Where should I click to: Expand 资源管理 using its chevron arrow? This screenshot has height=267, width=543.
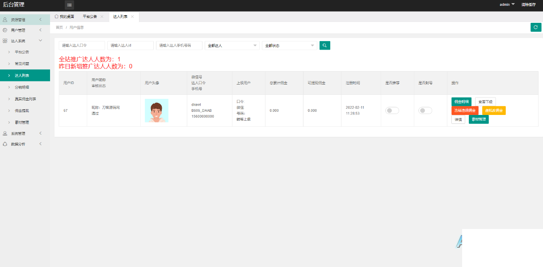[41, 20]
